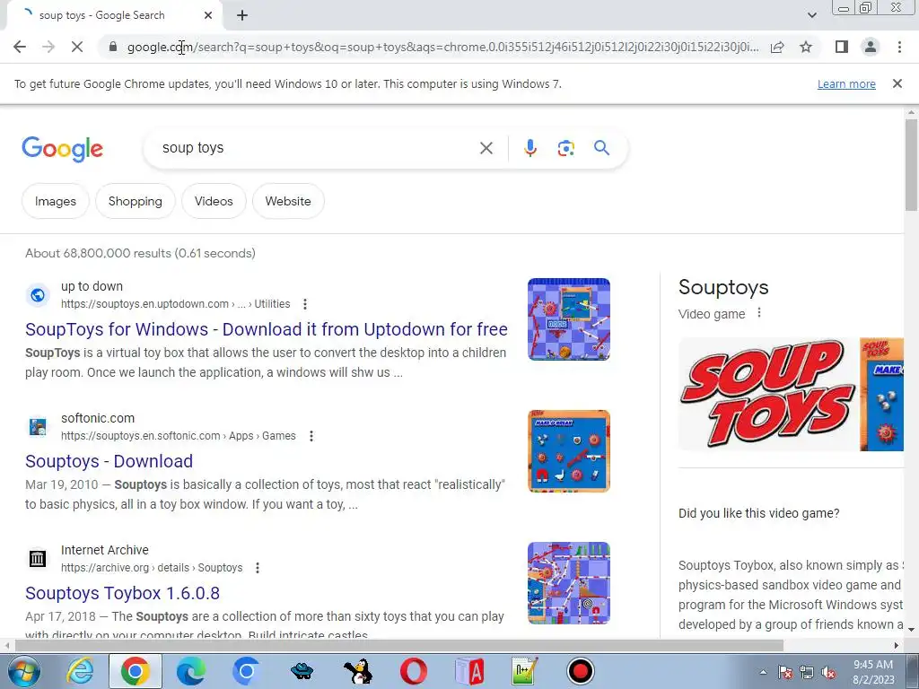
Task: Share this page icon in address bar
Action: pos(777,47)
